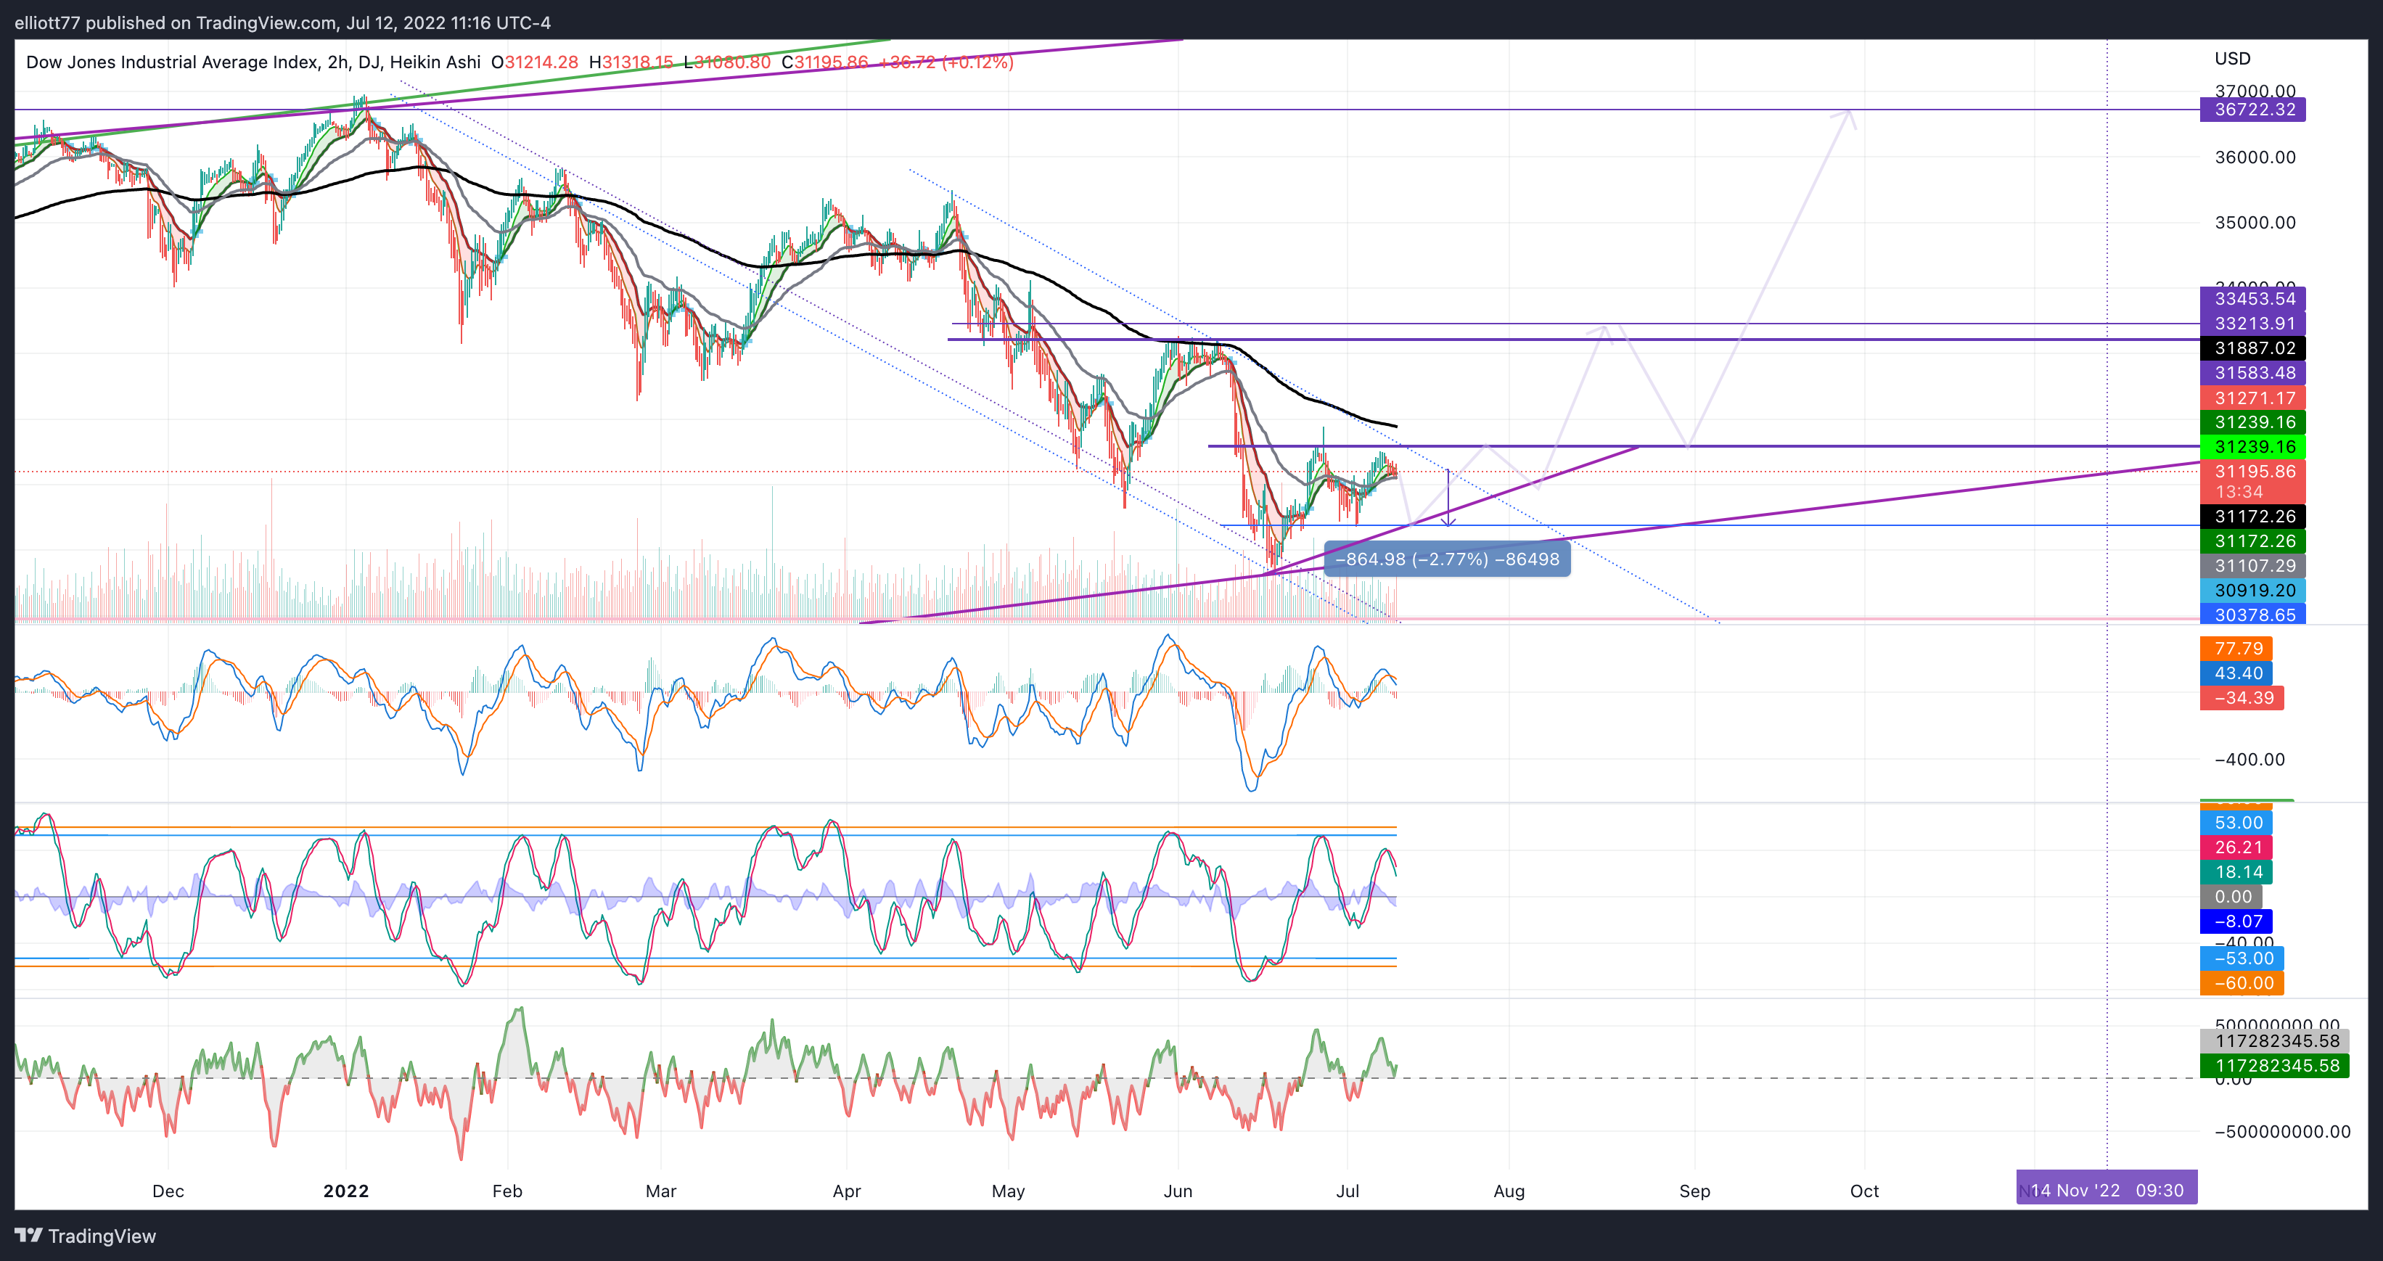
Task: Click the light blue -53.00 level label
Action: (x=2242, y=958)
